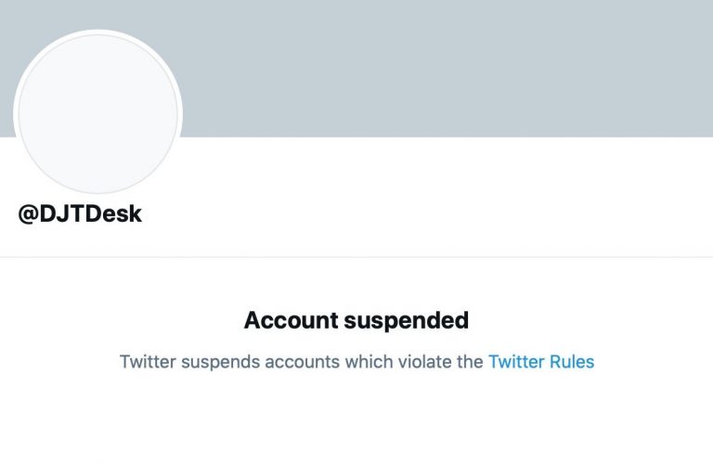Select the @DJTDesk account handle

80,214
